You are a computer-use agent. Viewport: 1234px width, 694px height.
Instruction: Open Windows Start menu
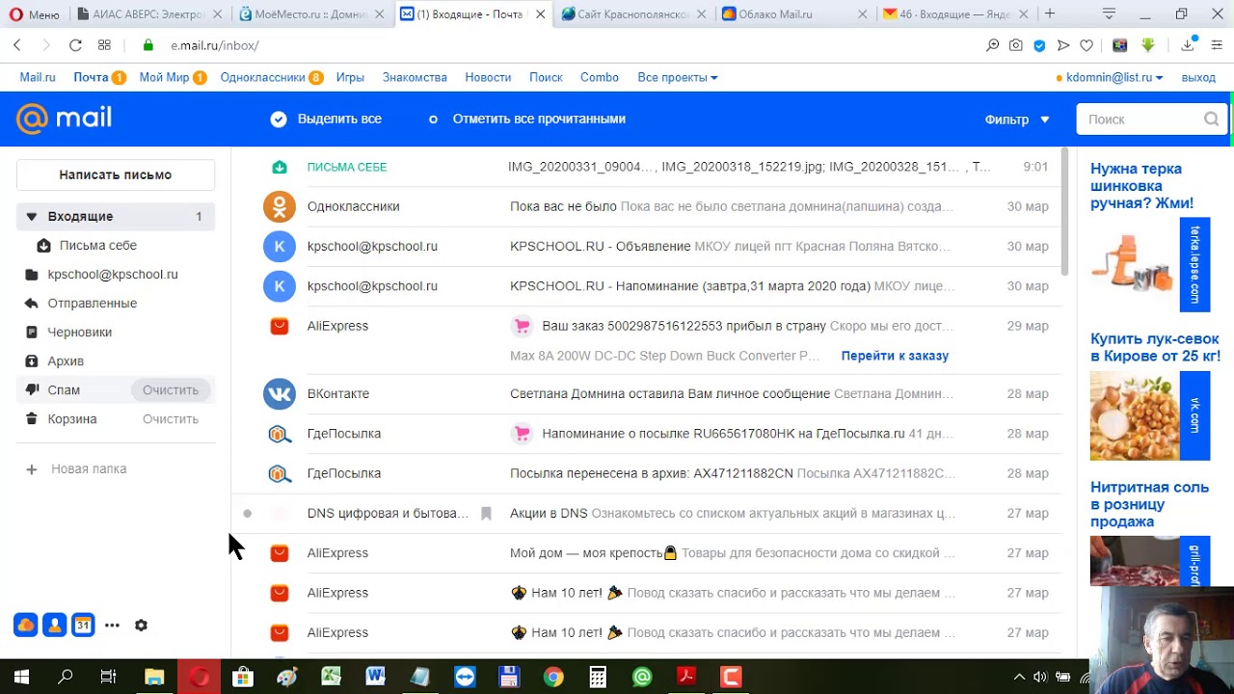(21, 677)
